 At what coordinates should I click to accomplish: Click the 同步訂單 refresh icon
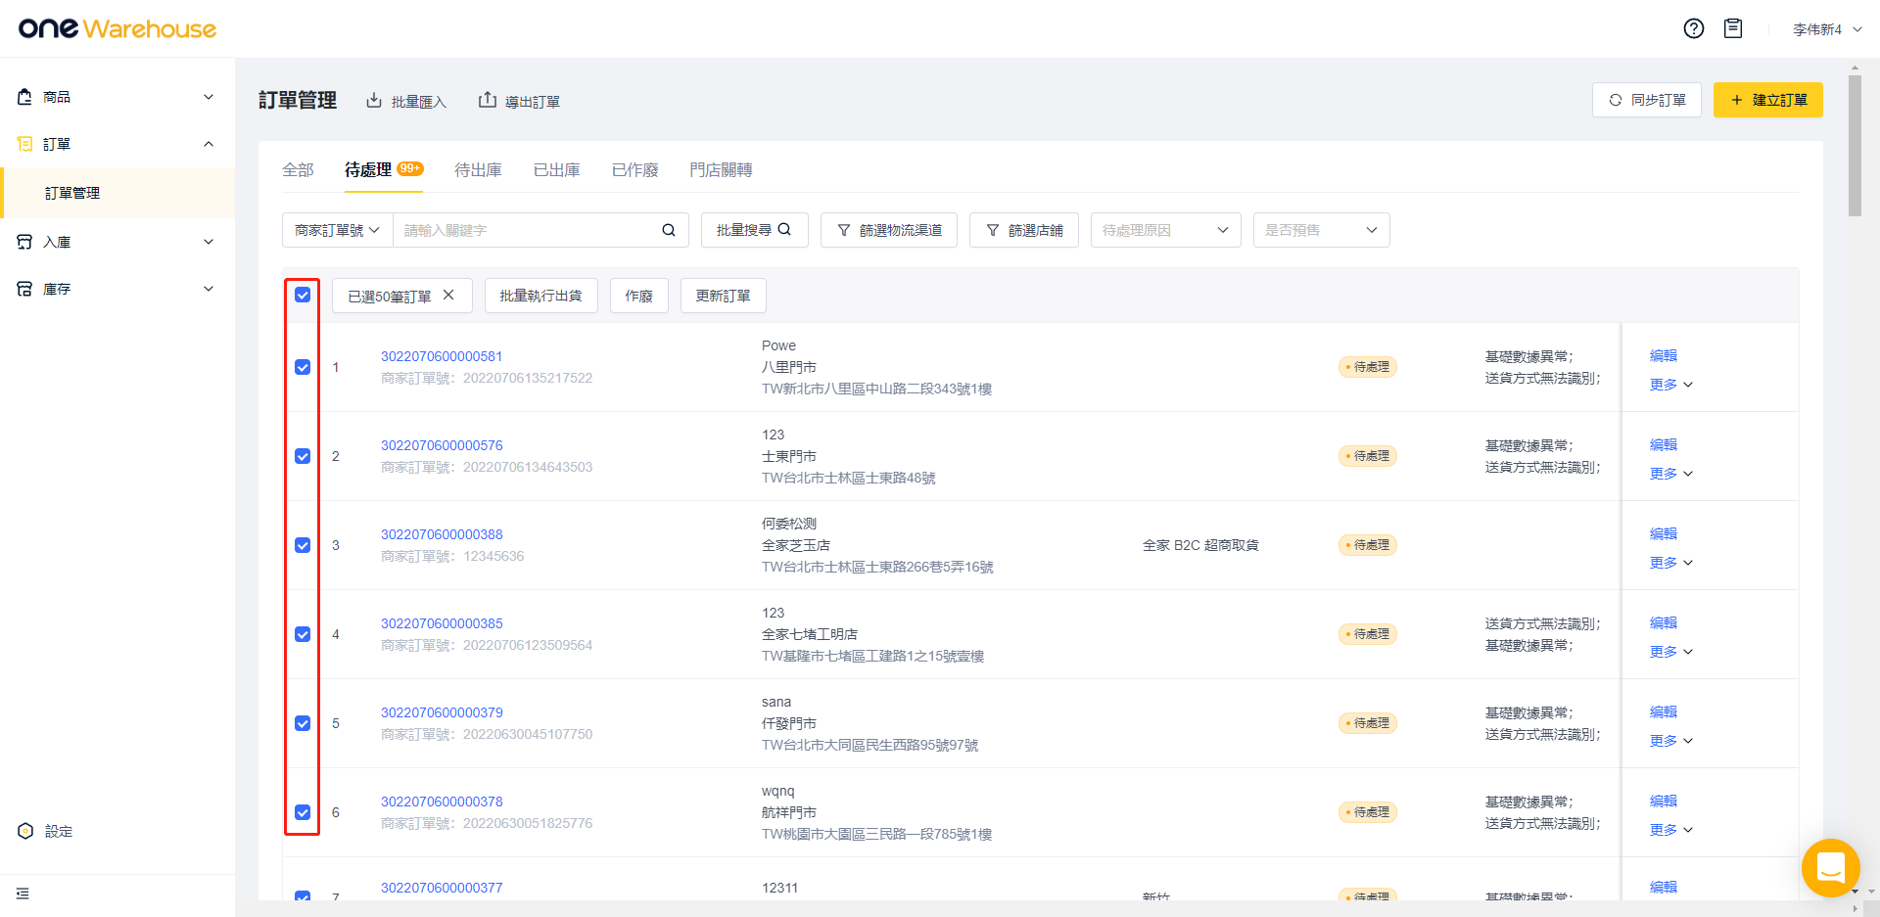(x=1616, y=100)
